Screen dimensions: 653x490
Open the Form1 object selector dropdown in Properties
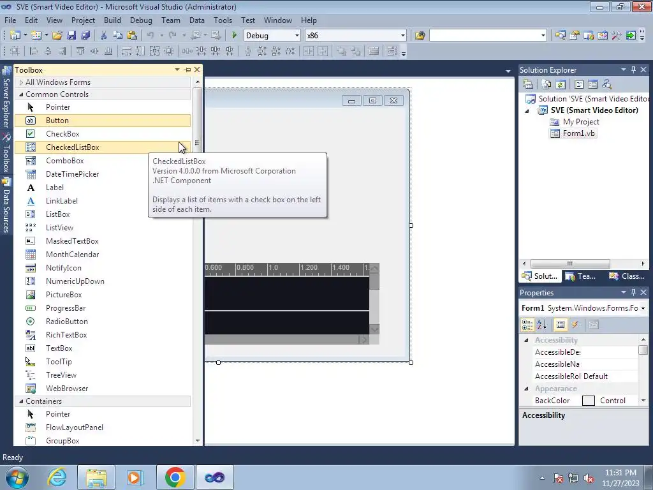[643, 308]
